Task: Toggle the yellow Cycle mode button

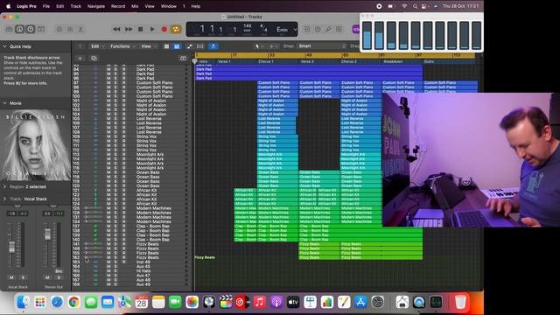Action: pos(176,29)
